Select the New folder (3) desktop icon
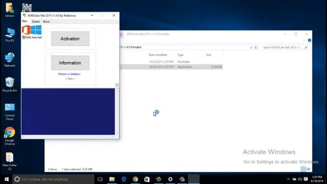 (x=10, y=161)
